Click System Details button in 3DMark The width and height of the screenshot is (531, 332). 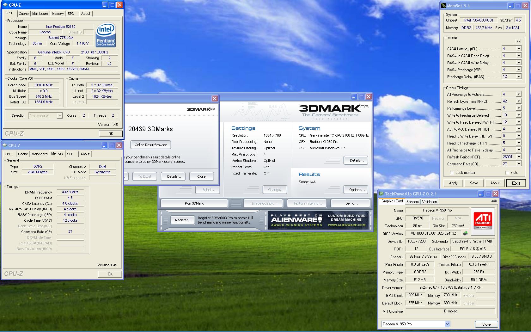(x=357, y=160)
